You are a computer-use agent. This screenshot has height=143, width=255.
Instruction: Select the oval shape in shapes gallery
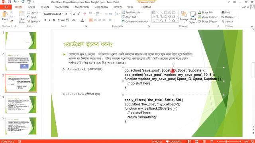pos(170,12)
